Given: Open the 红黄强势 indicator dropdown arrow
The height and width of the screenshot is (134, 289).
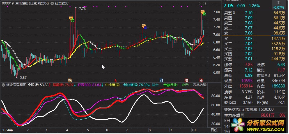Looking at the screenshot, I should pos(52,4).
